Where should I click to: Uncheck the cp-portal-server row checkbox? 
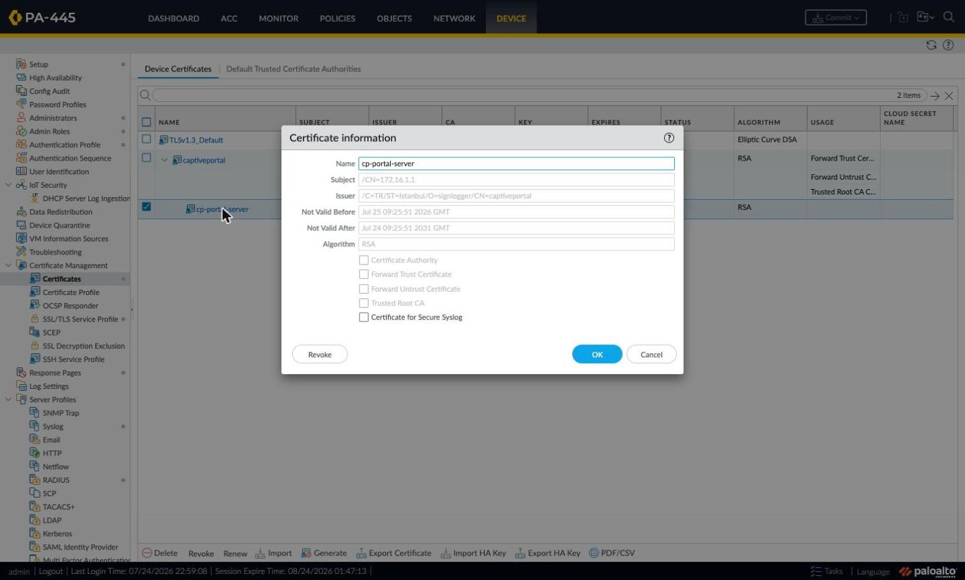(146, 207)
